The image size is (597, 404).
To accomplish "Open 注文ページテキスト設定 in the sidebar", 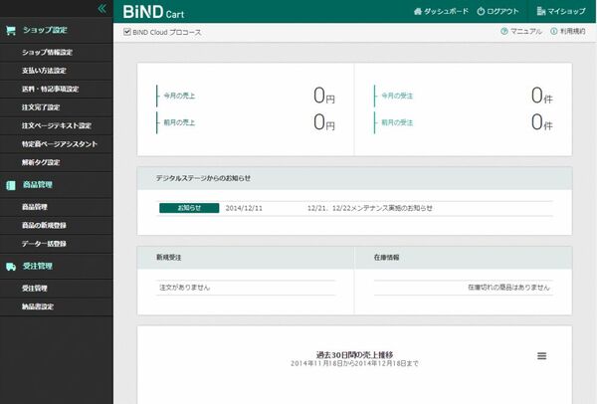I will [57, 125].
